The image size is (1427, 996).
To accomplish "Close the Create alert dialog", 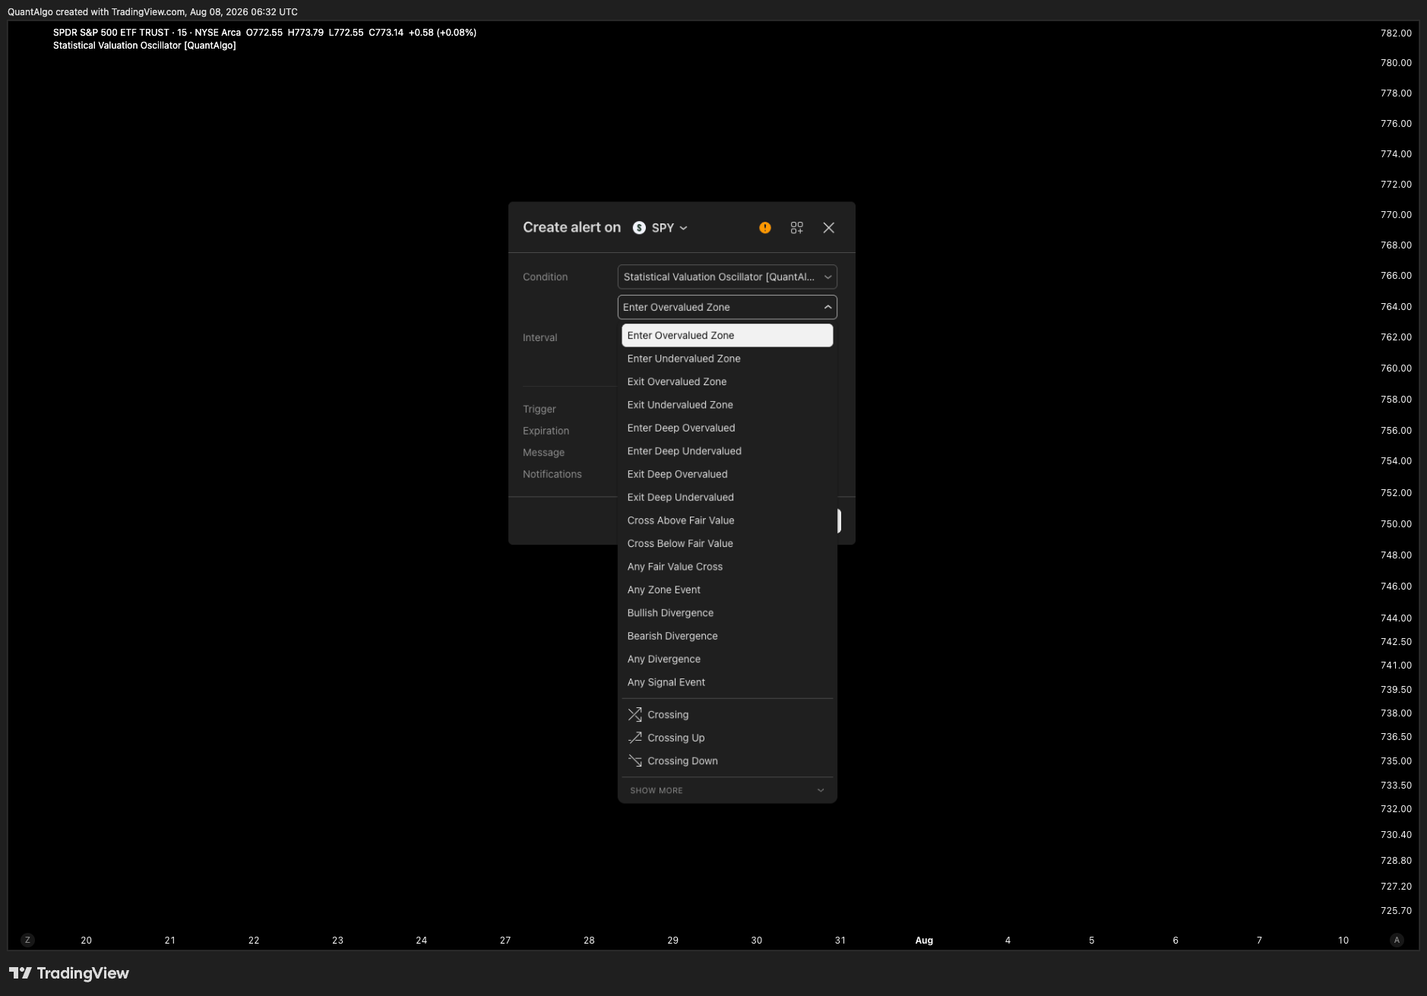I will pyautogui.click(x=829, y=228).
